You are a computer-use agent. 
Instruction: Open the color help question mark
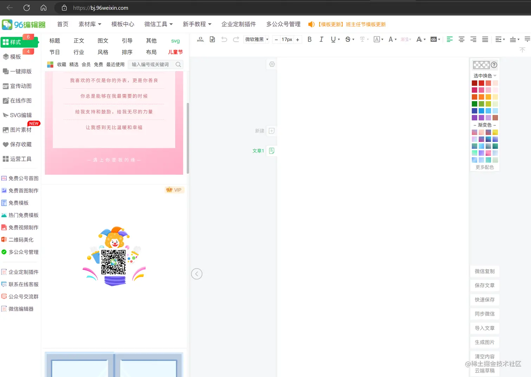[x=494, y=65]
